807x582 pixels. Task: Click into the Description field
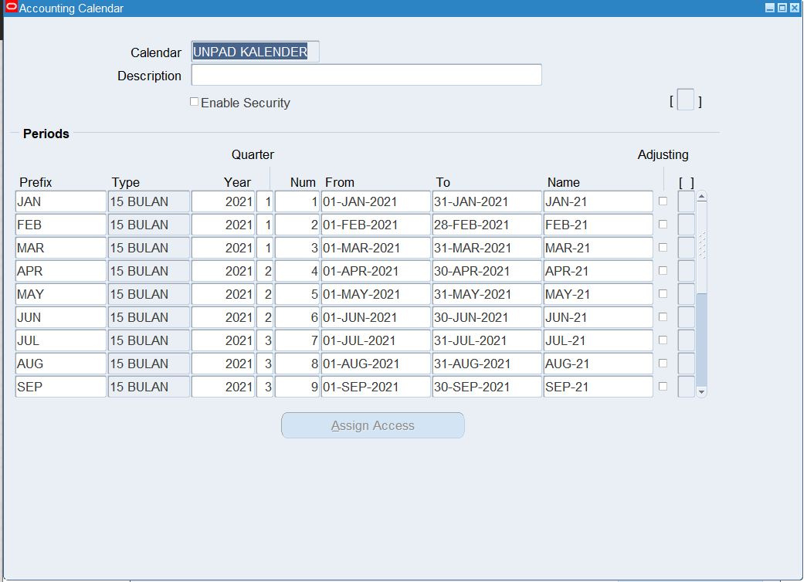[x=367, y=75]
